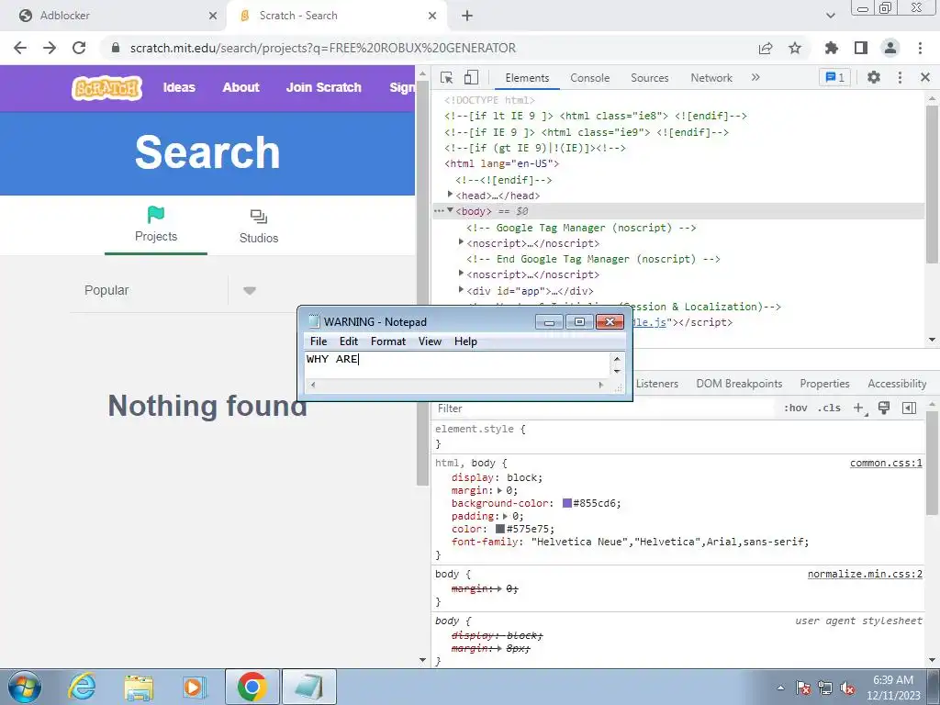This screenshot has height=705, width=940.
Task: Go forward in Chrome
Action: point(50,48)
